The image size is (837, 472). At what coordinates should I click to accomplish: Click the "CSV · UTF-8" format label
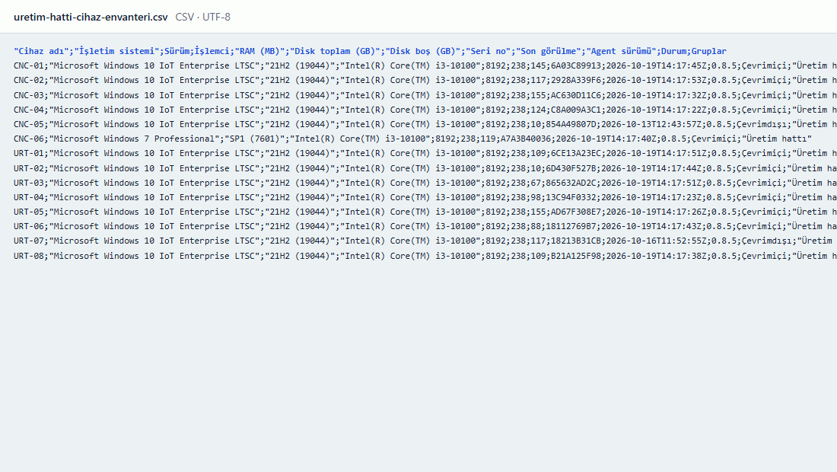203,17
